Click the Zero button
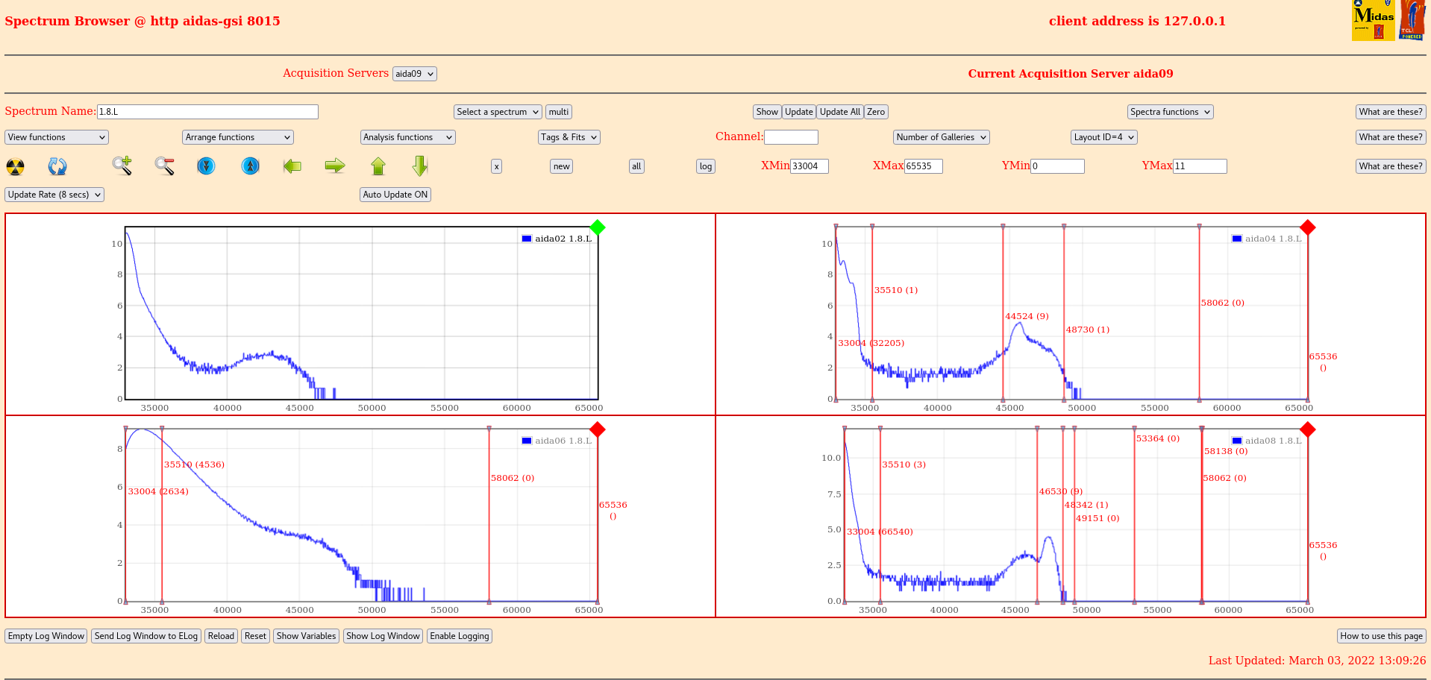The image size is (1431, 680). click(876, 112)
